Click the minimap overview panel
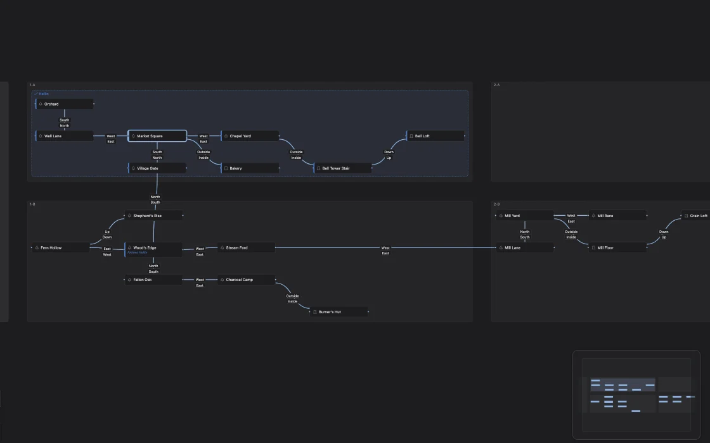This screenshot has width=710, height=443. coord(636,395)
